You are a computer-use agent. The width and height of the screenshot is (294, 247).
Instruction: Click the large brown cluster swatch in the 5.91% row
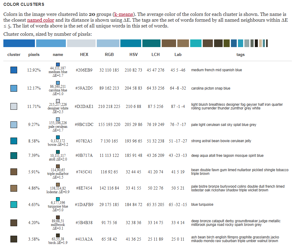click(14, 172)
